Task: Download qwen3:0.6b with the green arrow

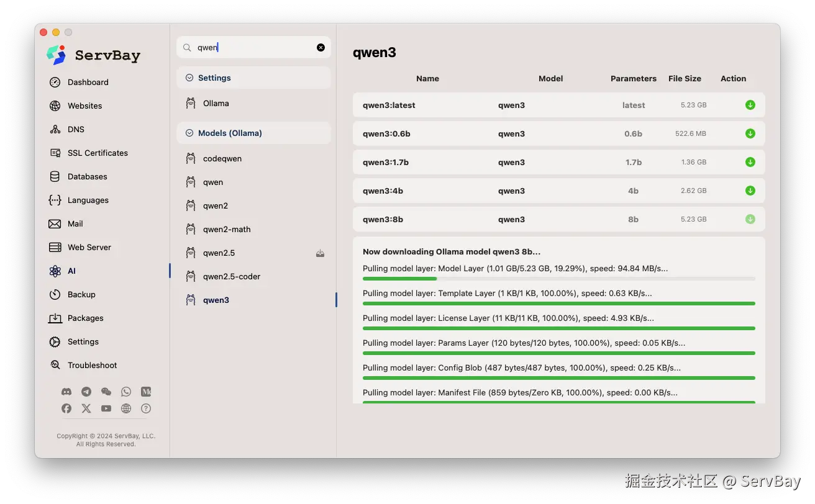Action: [750, 133]
